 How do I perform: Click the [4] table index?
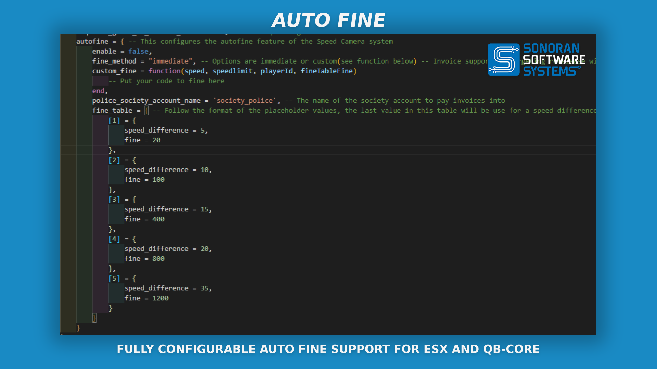(x=114, y=239)
